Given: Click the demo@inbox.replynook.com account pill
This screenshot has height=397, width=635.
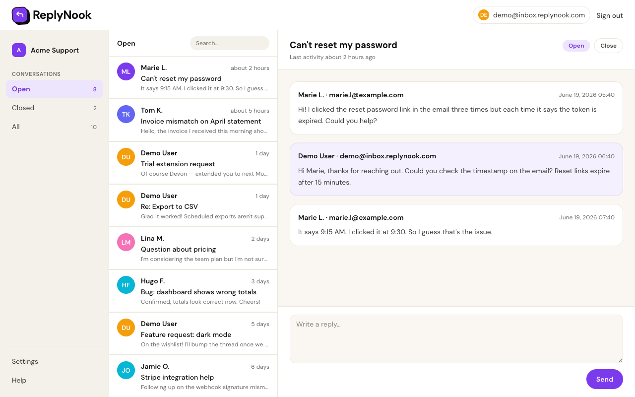Looking at the screenshot, I should pos(531,15).
